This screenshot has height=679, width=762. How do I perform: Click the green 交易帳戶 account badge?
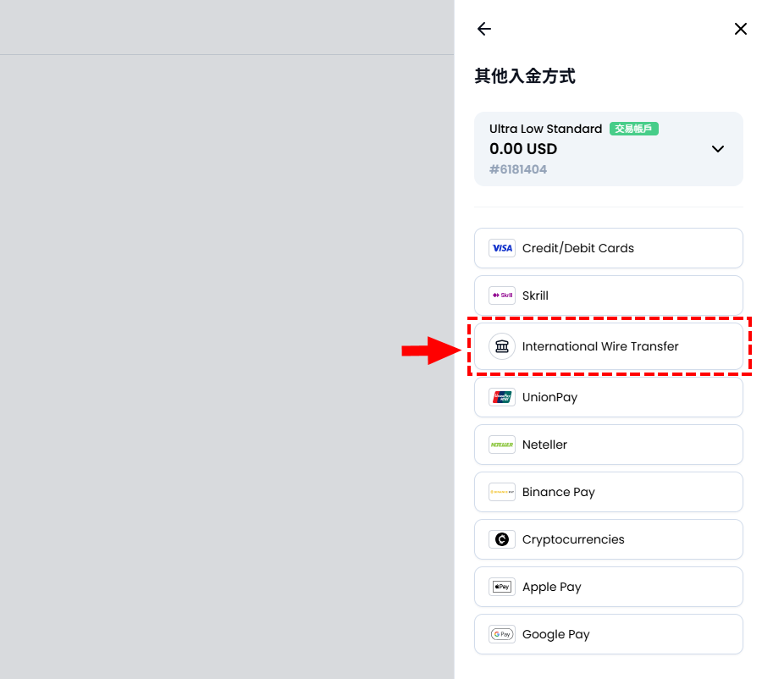634,129
